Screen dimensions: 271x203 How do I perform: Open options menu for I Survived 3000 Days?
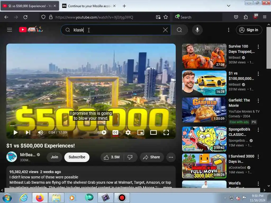258,157
